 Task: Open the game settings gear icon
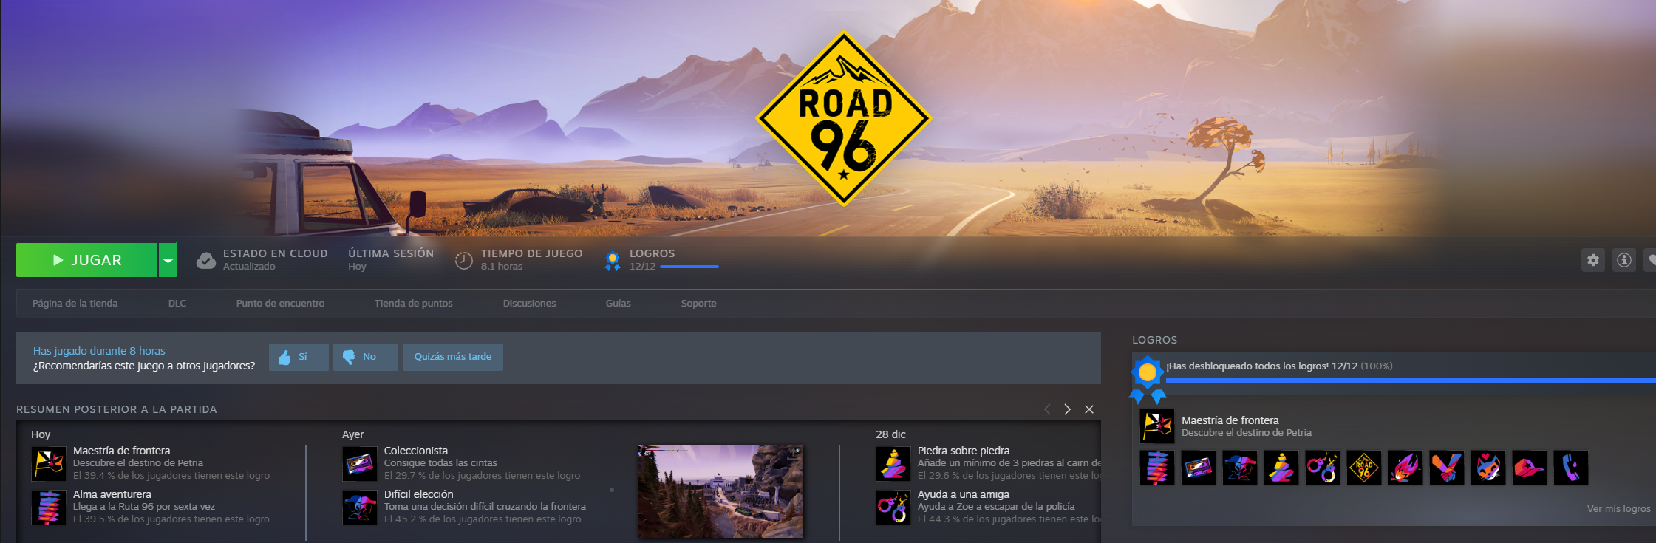[x=1592, y=260]
